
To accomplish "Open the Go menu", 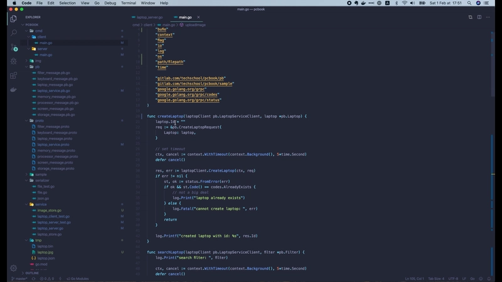I will (x=97, y=3).
